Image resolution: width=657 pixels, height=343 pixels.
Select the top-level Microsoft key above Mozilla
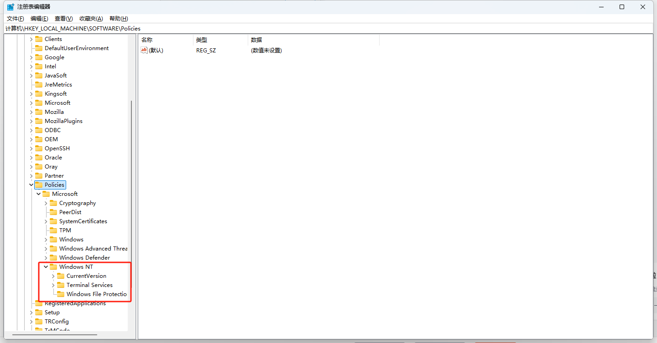[x=57, y=103]
